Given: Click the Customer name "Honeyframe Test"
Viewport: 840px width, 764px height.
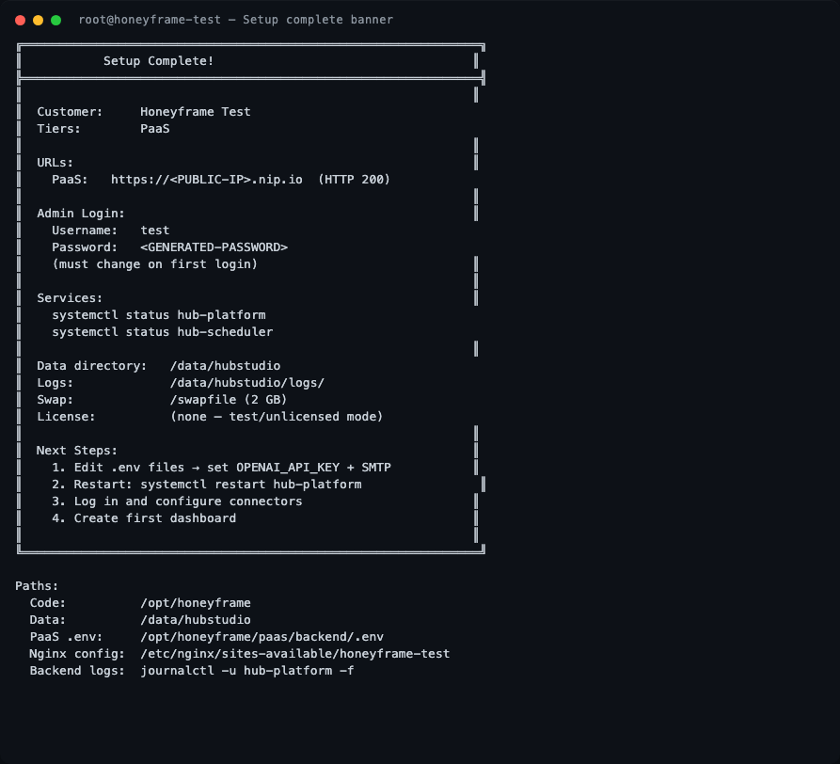Looking at the screenshot, I should (195, 112).
